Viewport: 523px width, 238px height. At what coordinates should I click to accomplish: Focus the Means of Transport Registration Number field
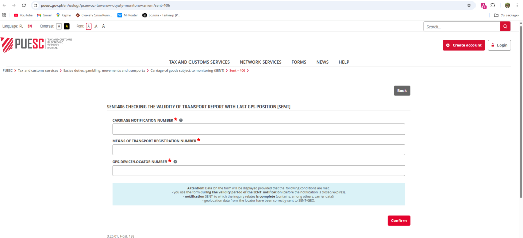258,150
